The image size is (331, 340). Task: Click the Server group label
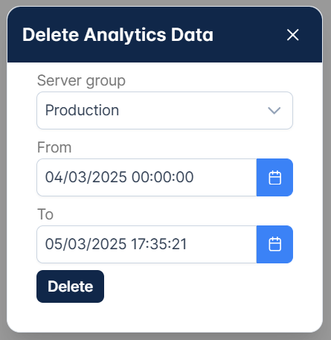pos(81,81)
